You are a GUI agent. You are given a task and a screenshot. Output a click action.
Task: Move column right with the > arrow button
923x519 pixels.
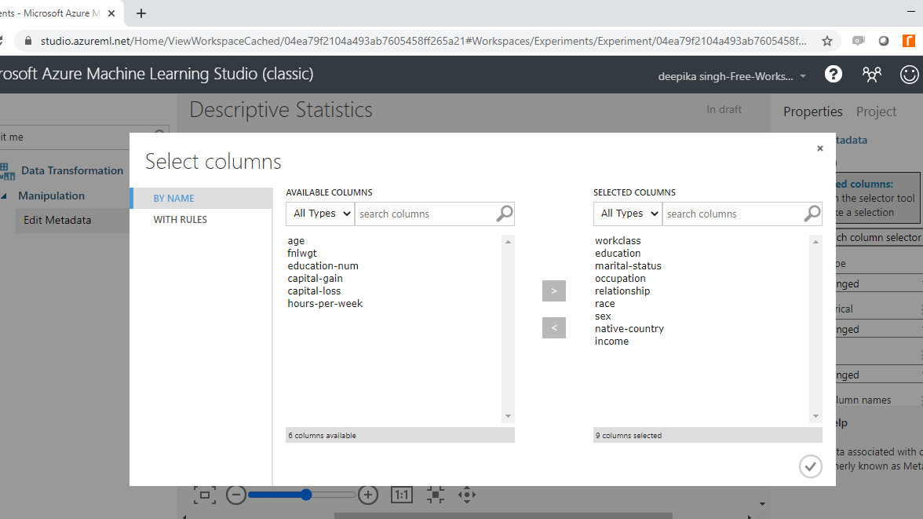(553, 291)
